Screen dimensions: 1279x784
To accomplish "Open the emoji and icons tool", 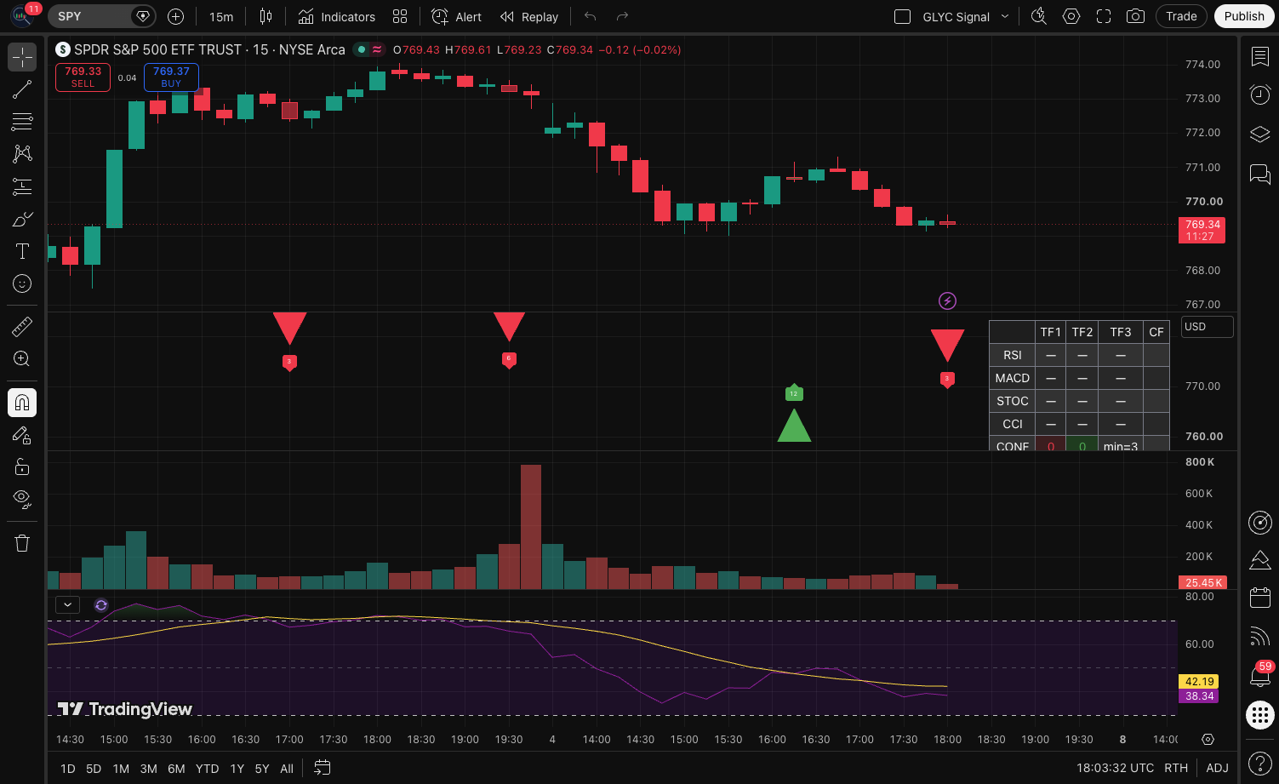I will click(22, 283).
